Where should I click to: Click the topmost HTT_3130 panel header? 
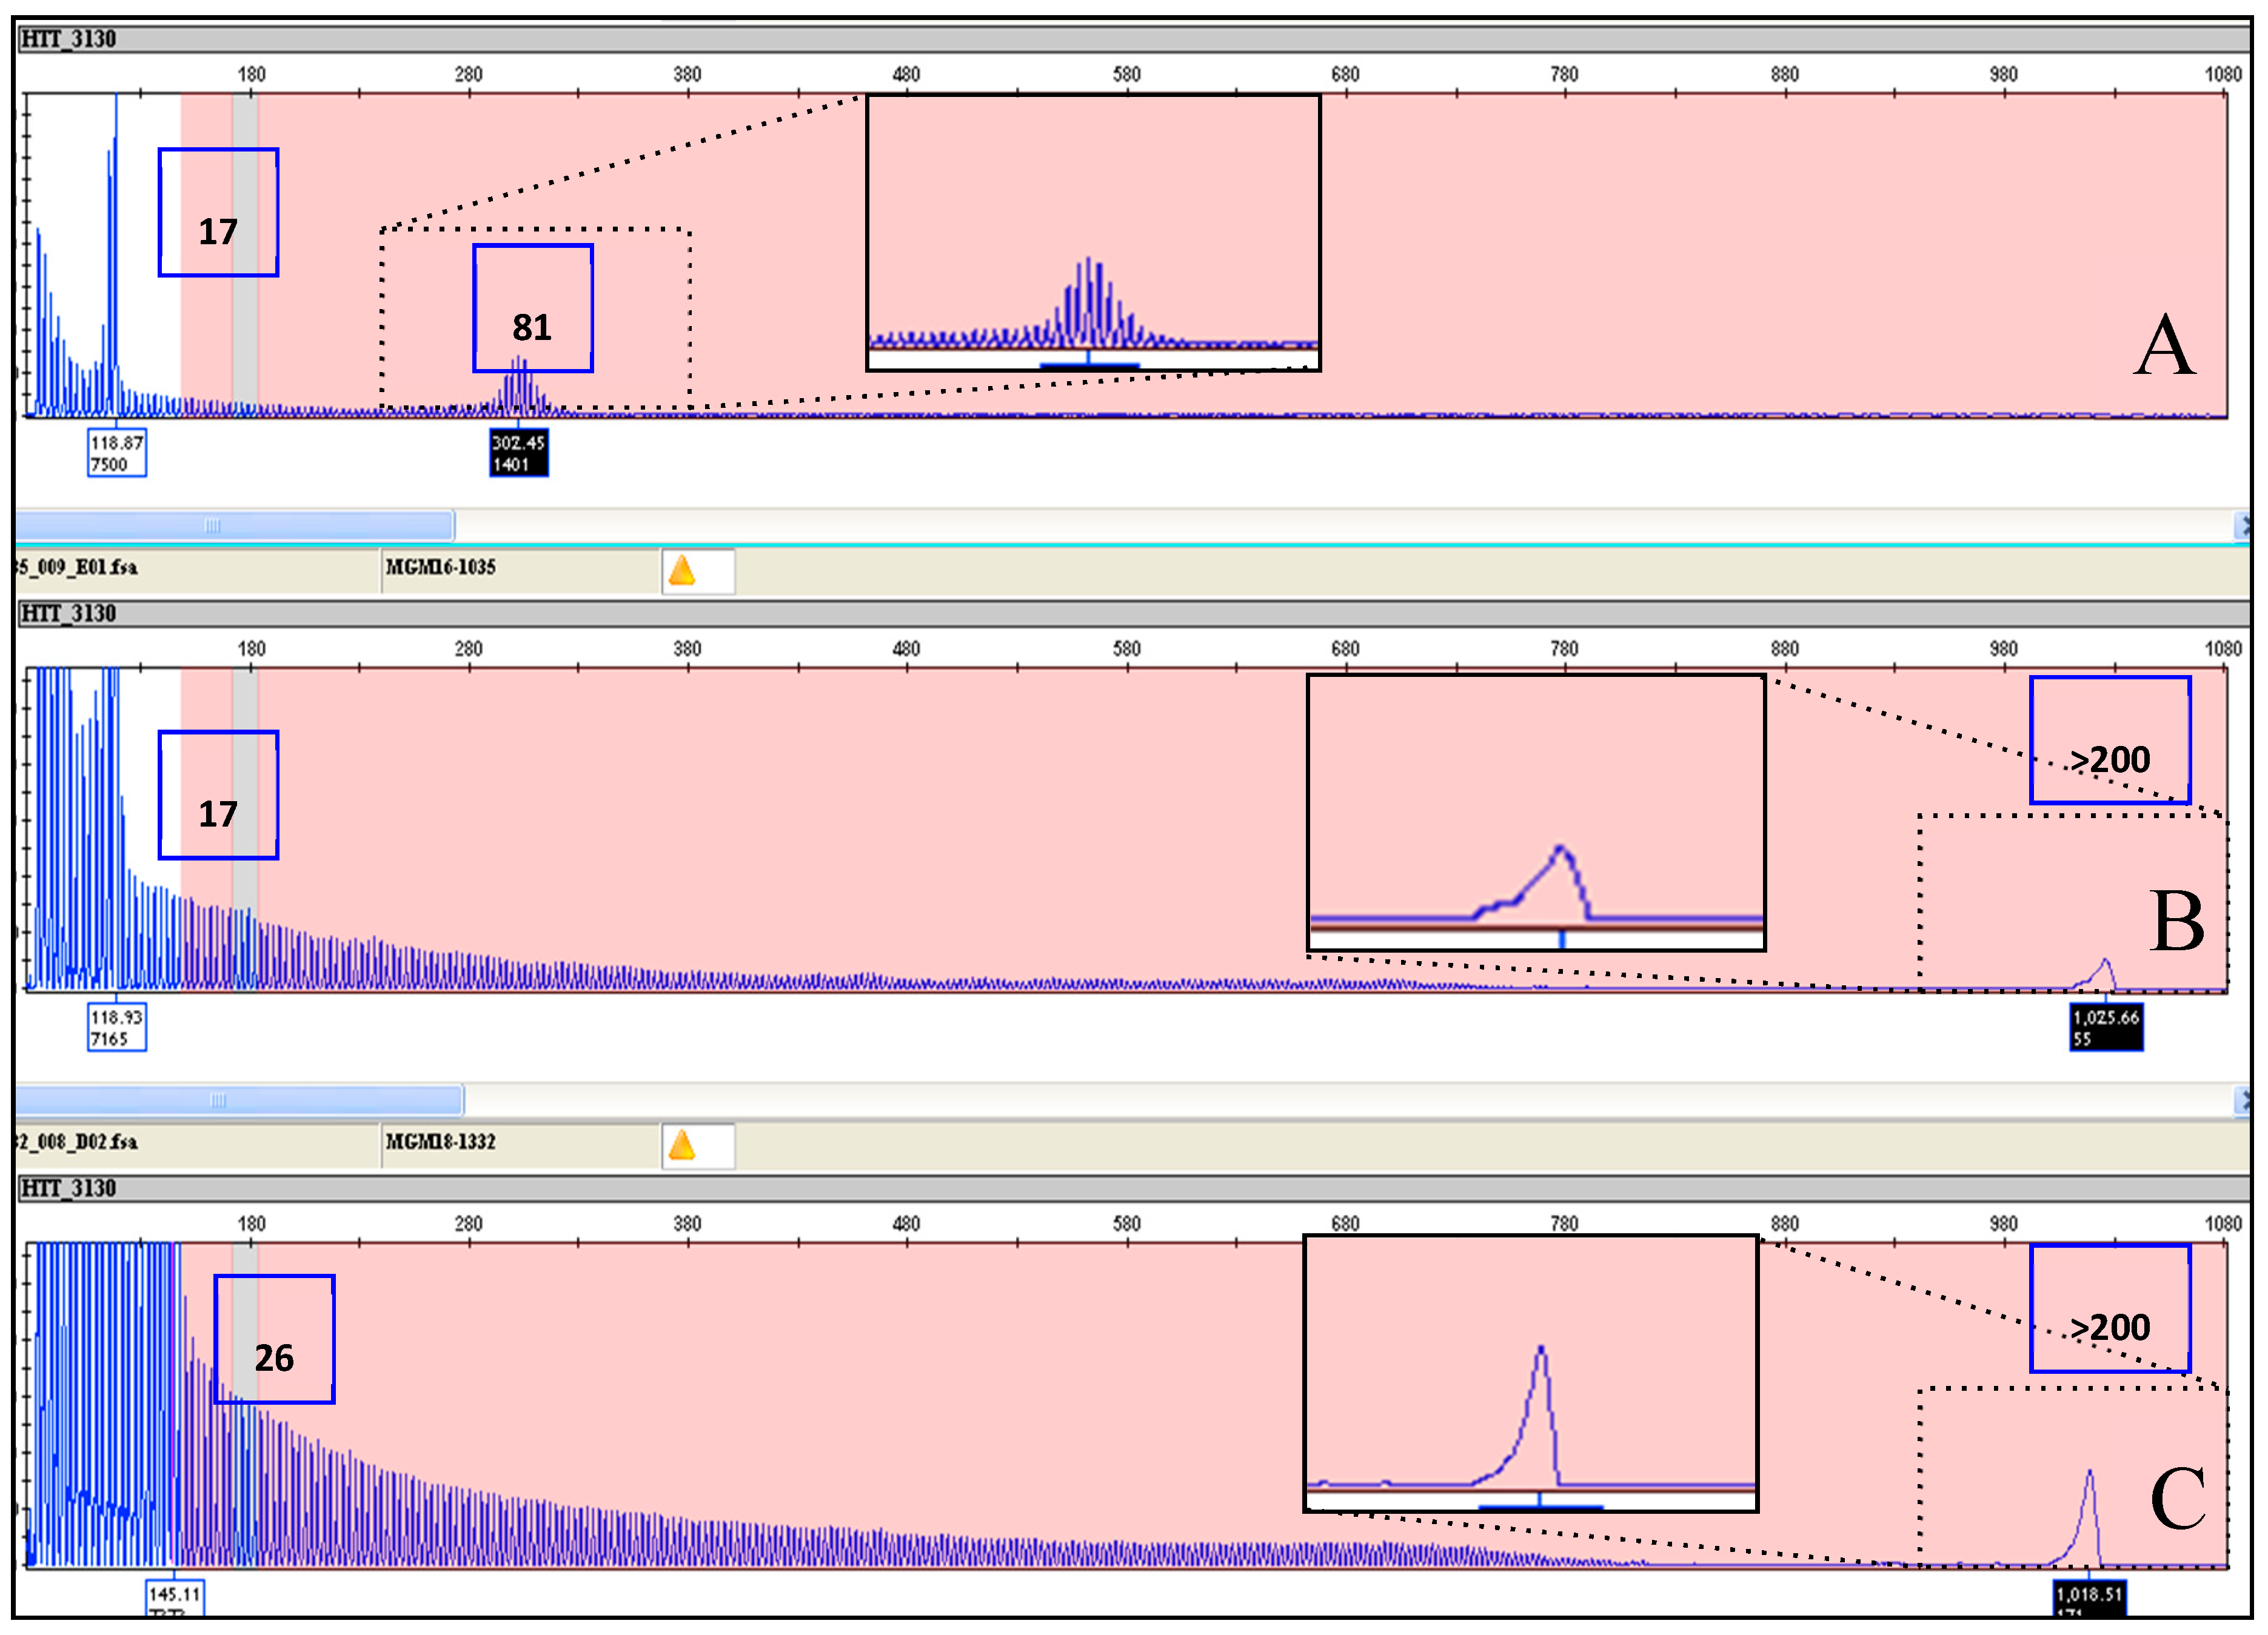point(68,39)
